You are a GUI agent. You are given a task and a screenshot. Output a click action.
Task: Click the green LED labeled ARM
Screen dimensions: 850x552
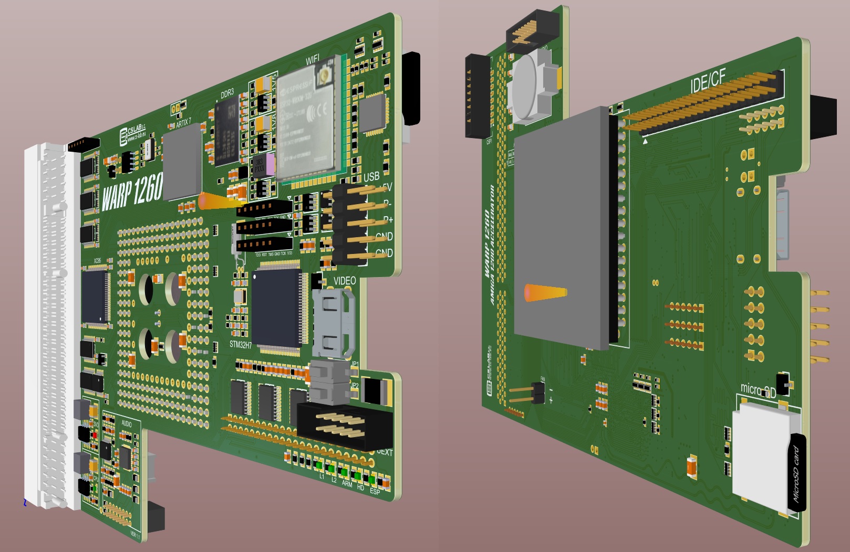344,472
